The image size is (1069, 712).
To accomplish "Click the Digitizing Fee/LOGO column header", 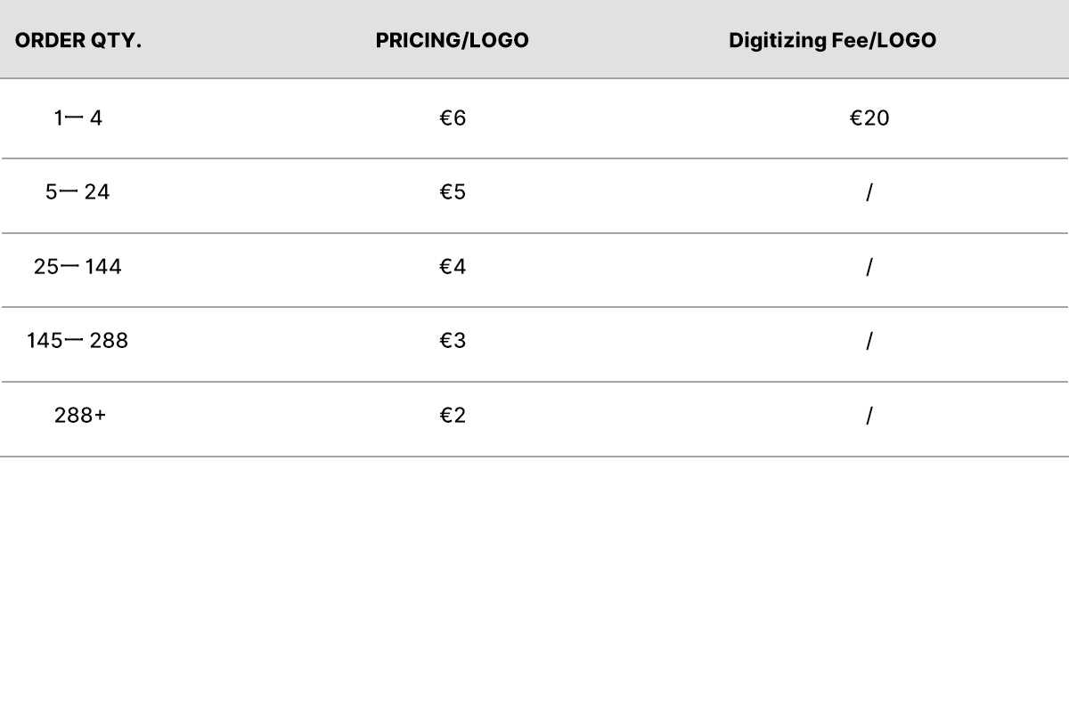I will click(x=832, y=41).
